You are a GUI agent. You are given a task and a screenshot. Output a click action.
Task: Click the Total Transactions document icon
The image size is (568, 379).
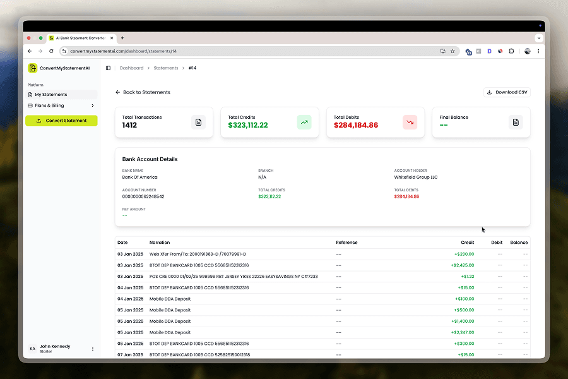tap(199, 122)
